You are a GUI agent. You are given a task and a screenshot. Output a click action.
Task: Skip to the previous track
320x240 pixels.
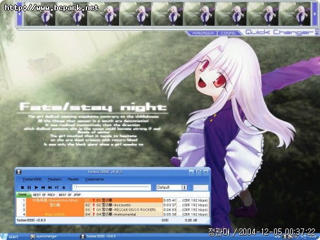click(43, 188)
